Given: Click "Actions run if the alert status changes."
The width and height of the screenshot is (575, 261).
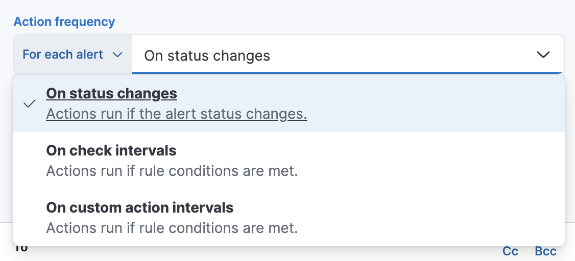Looking at the screenshot, I should (176, 114).
